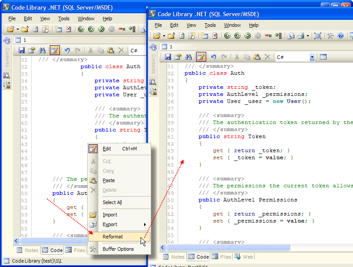This screenshot has width=353, height=267.
Task: Click the green left-arrow back icon in front window
Action: click(x=248, y=36)
